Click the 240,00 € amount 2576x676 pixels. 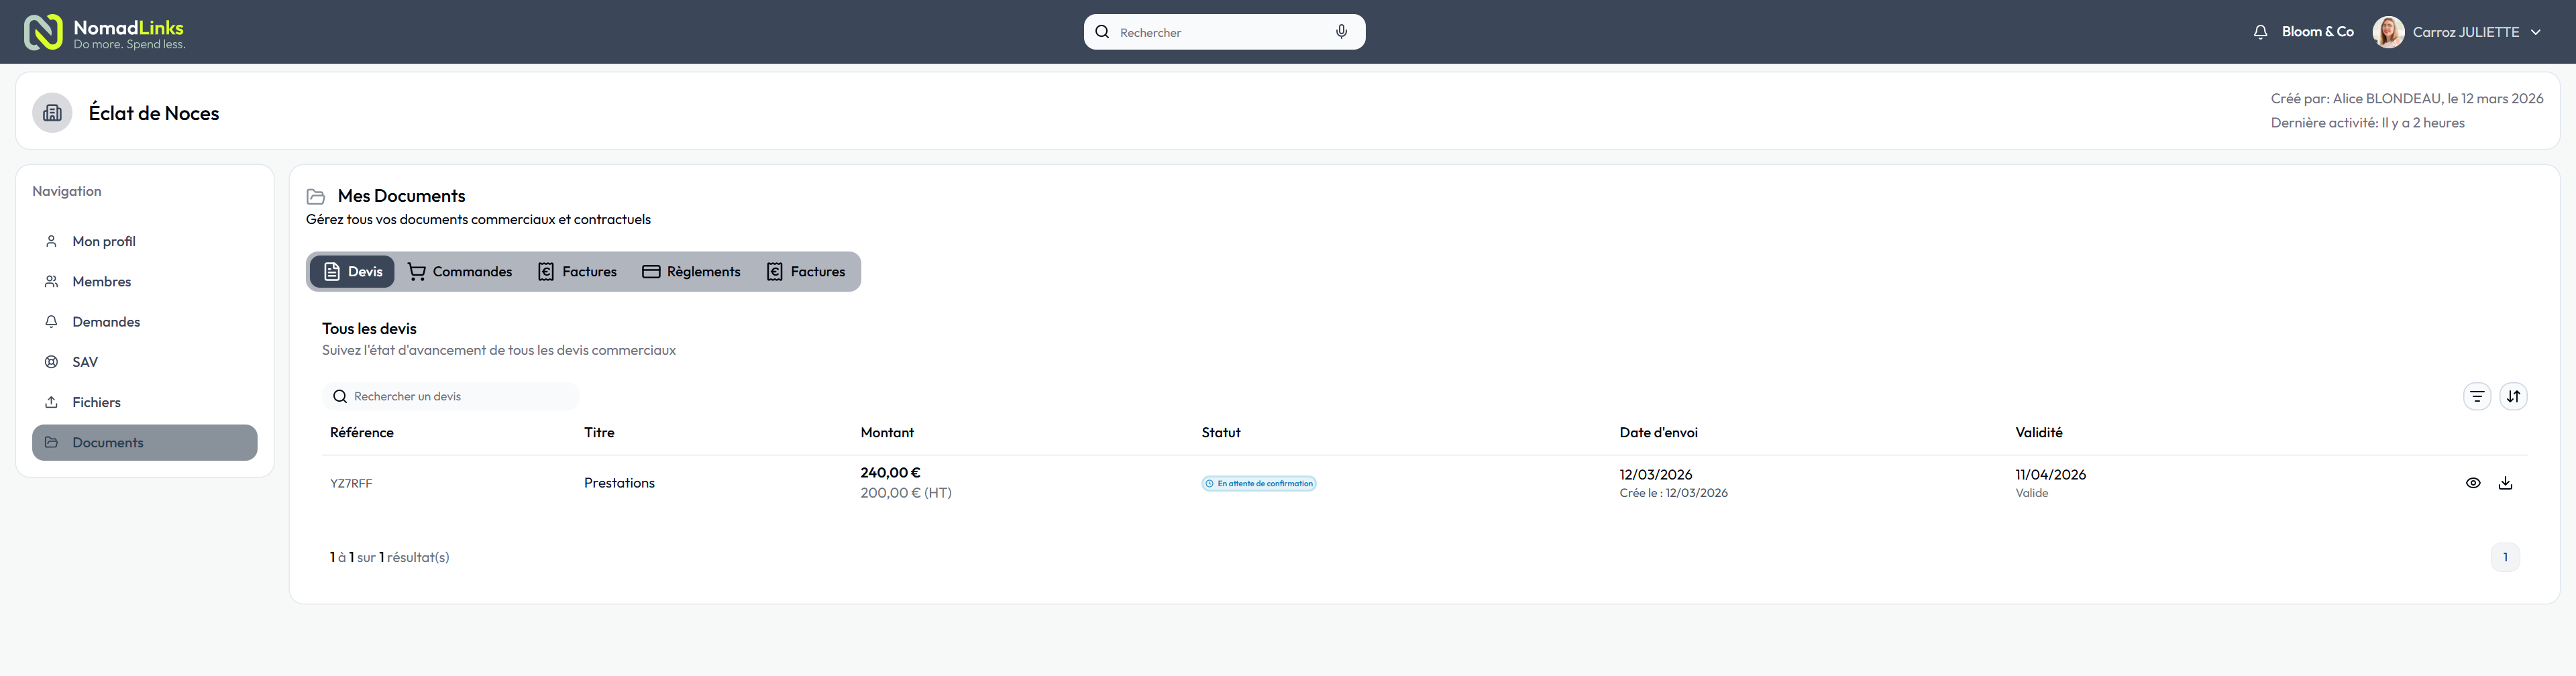click(890, 473)
